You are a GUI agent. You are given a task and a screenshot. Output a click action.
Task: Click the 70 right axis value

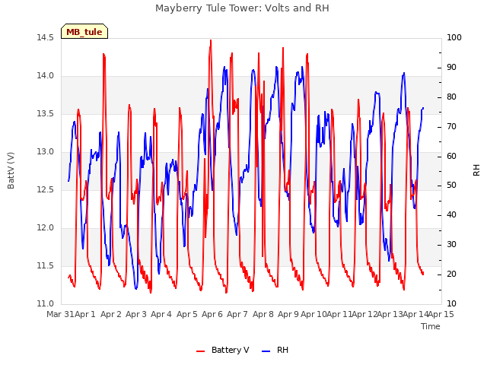click(x=451, y=127)
